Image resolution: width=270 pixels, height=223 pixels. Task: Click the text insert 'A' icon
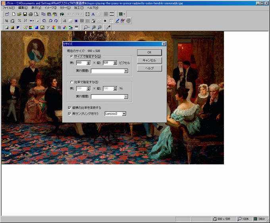tap(93, 14)
